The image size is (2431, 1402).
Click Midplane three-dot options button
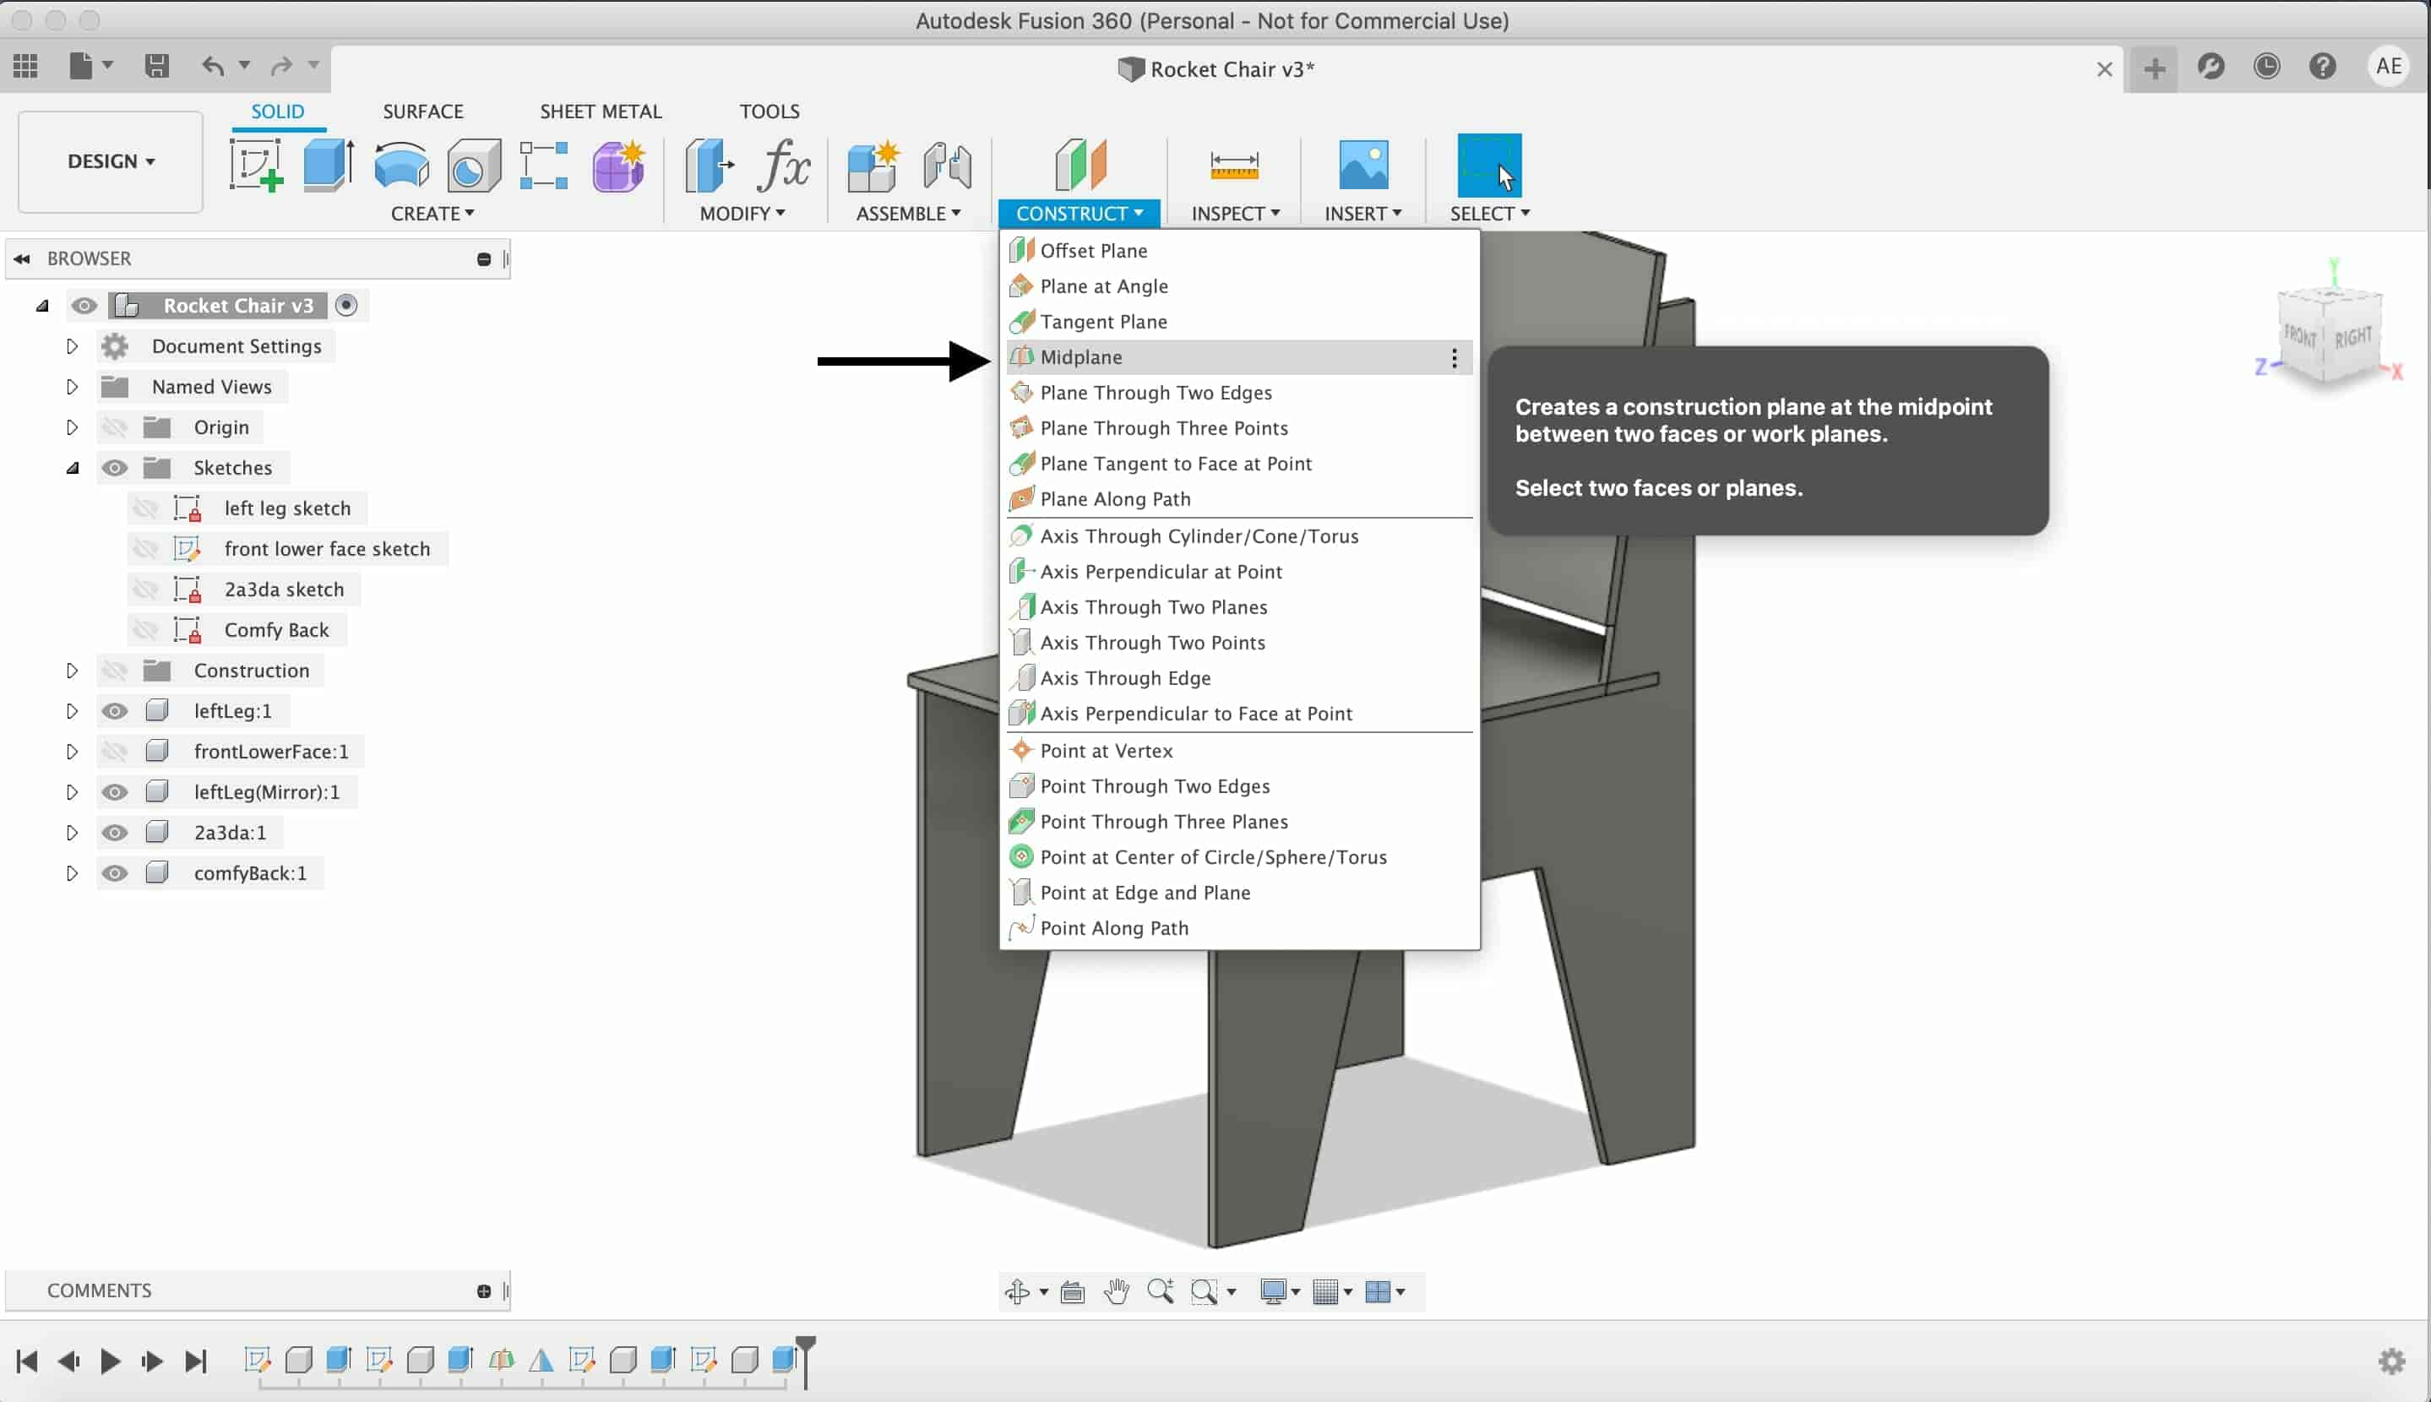1454,357
